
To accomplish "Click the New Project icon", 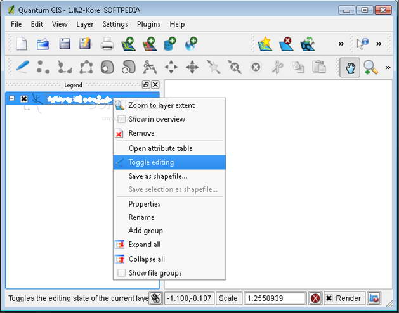I will (x=22, y=44).
